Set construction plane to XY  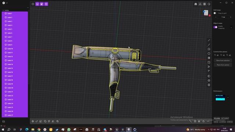click(x=217, y=55)
